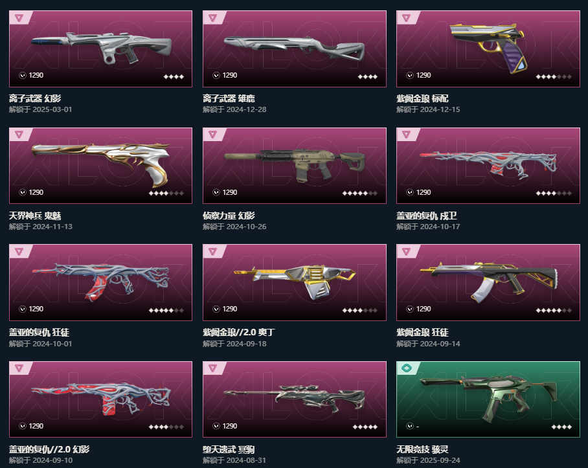Select the 盖亚的复仇//2.0 幻影 skin image
Viewport: 588px width, 468px height.
100,399
